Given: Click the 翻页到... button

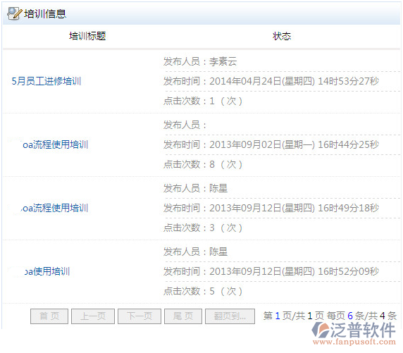Looking at the screenshot, I should click(x=230, y=316).
